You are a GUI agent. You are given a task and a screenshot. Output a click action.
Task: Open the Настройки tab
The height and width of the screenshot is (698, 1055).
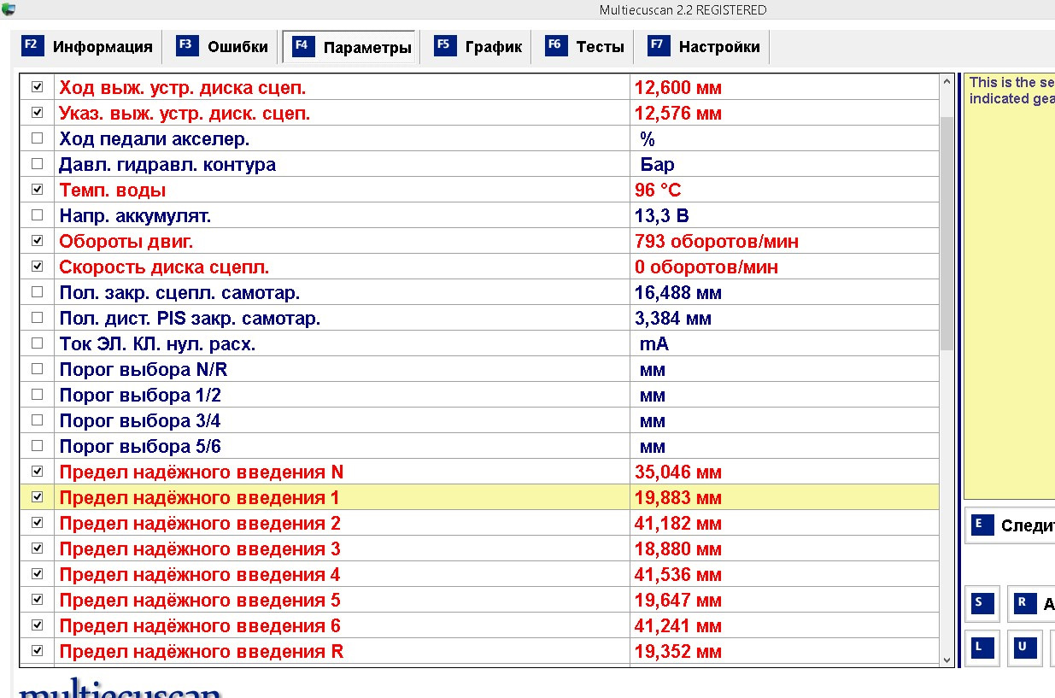(705, 47)
